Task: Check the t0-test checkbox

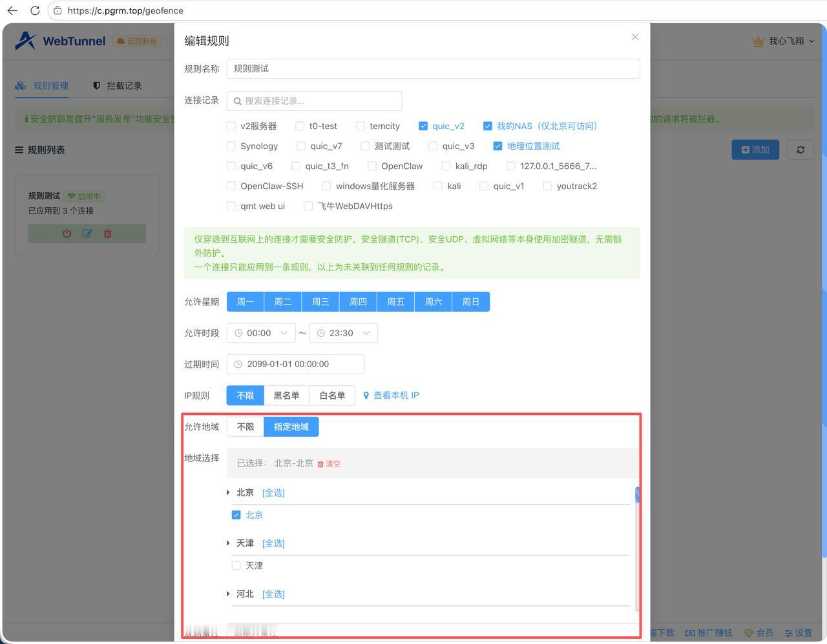Action: [300, 126]
